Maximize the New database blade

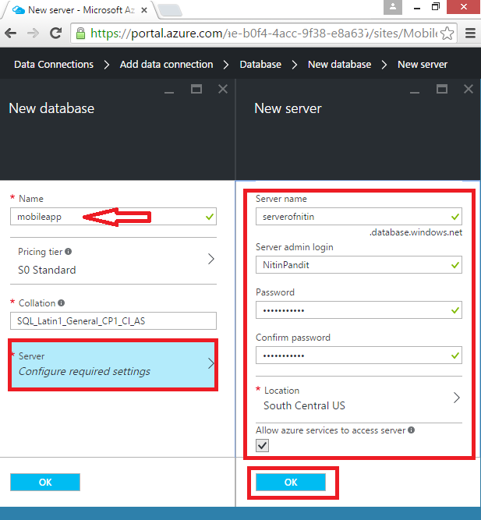click(x=196, y=89)
